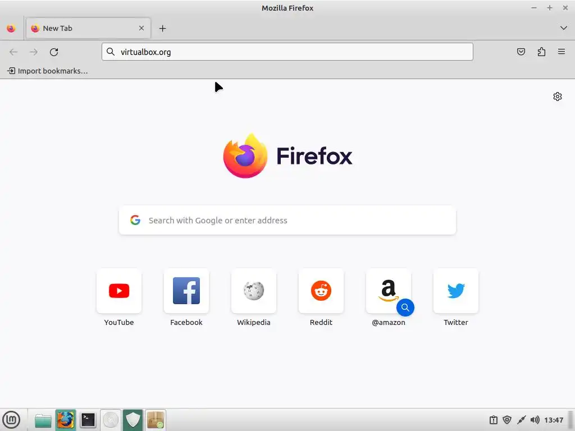Save to Pocket icon

click(x=521, y=52)
